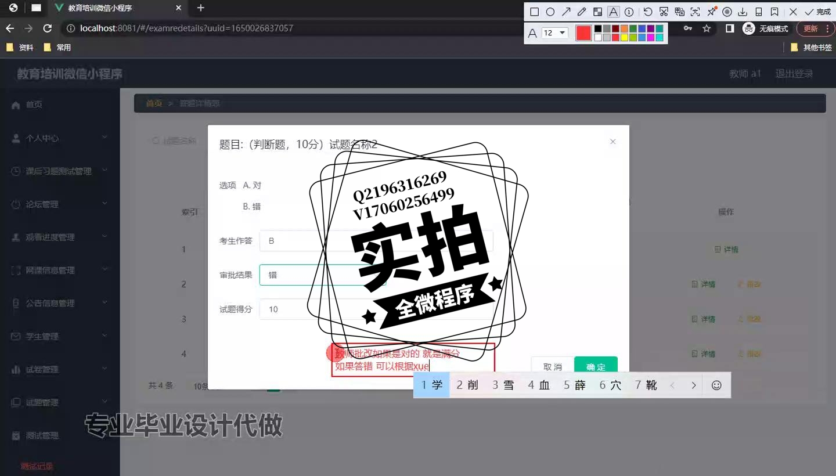Viewport: 836px width, 476px height.
Task: Open the IME emoji picker
Action: pos(716,385)
